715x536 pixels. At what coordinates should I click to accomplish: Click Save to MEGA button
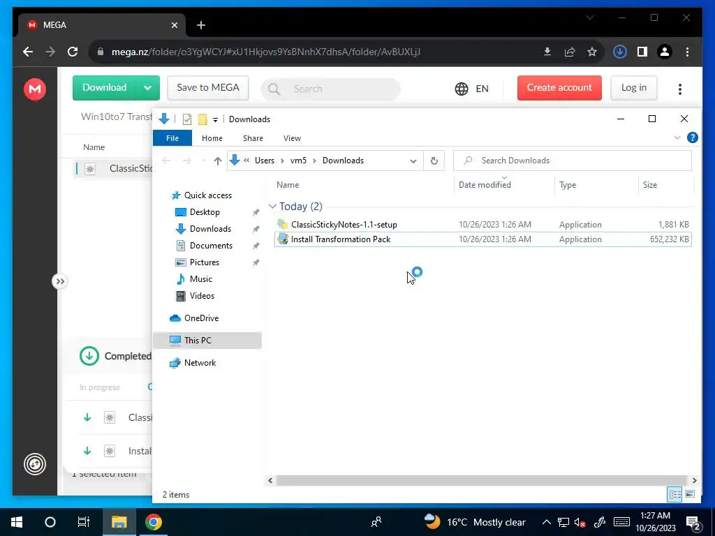pyautogui.click(x=208, y=87)
